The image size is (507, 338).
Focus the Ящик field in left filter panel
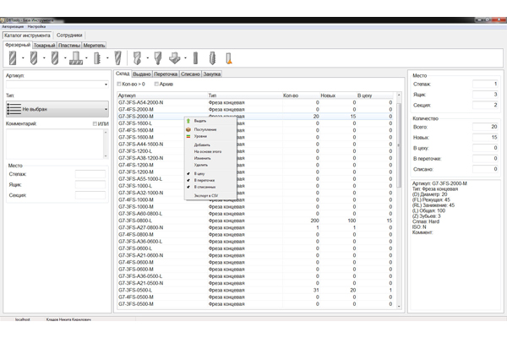coord(90,185)
